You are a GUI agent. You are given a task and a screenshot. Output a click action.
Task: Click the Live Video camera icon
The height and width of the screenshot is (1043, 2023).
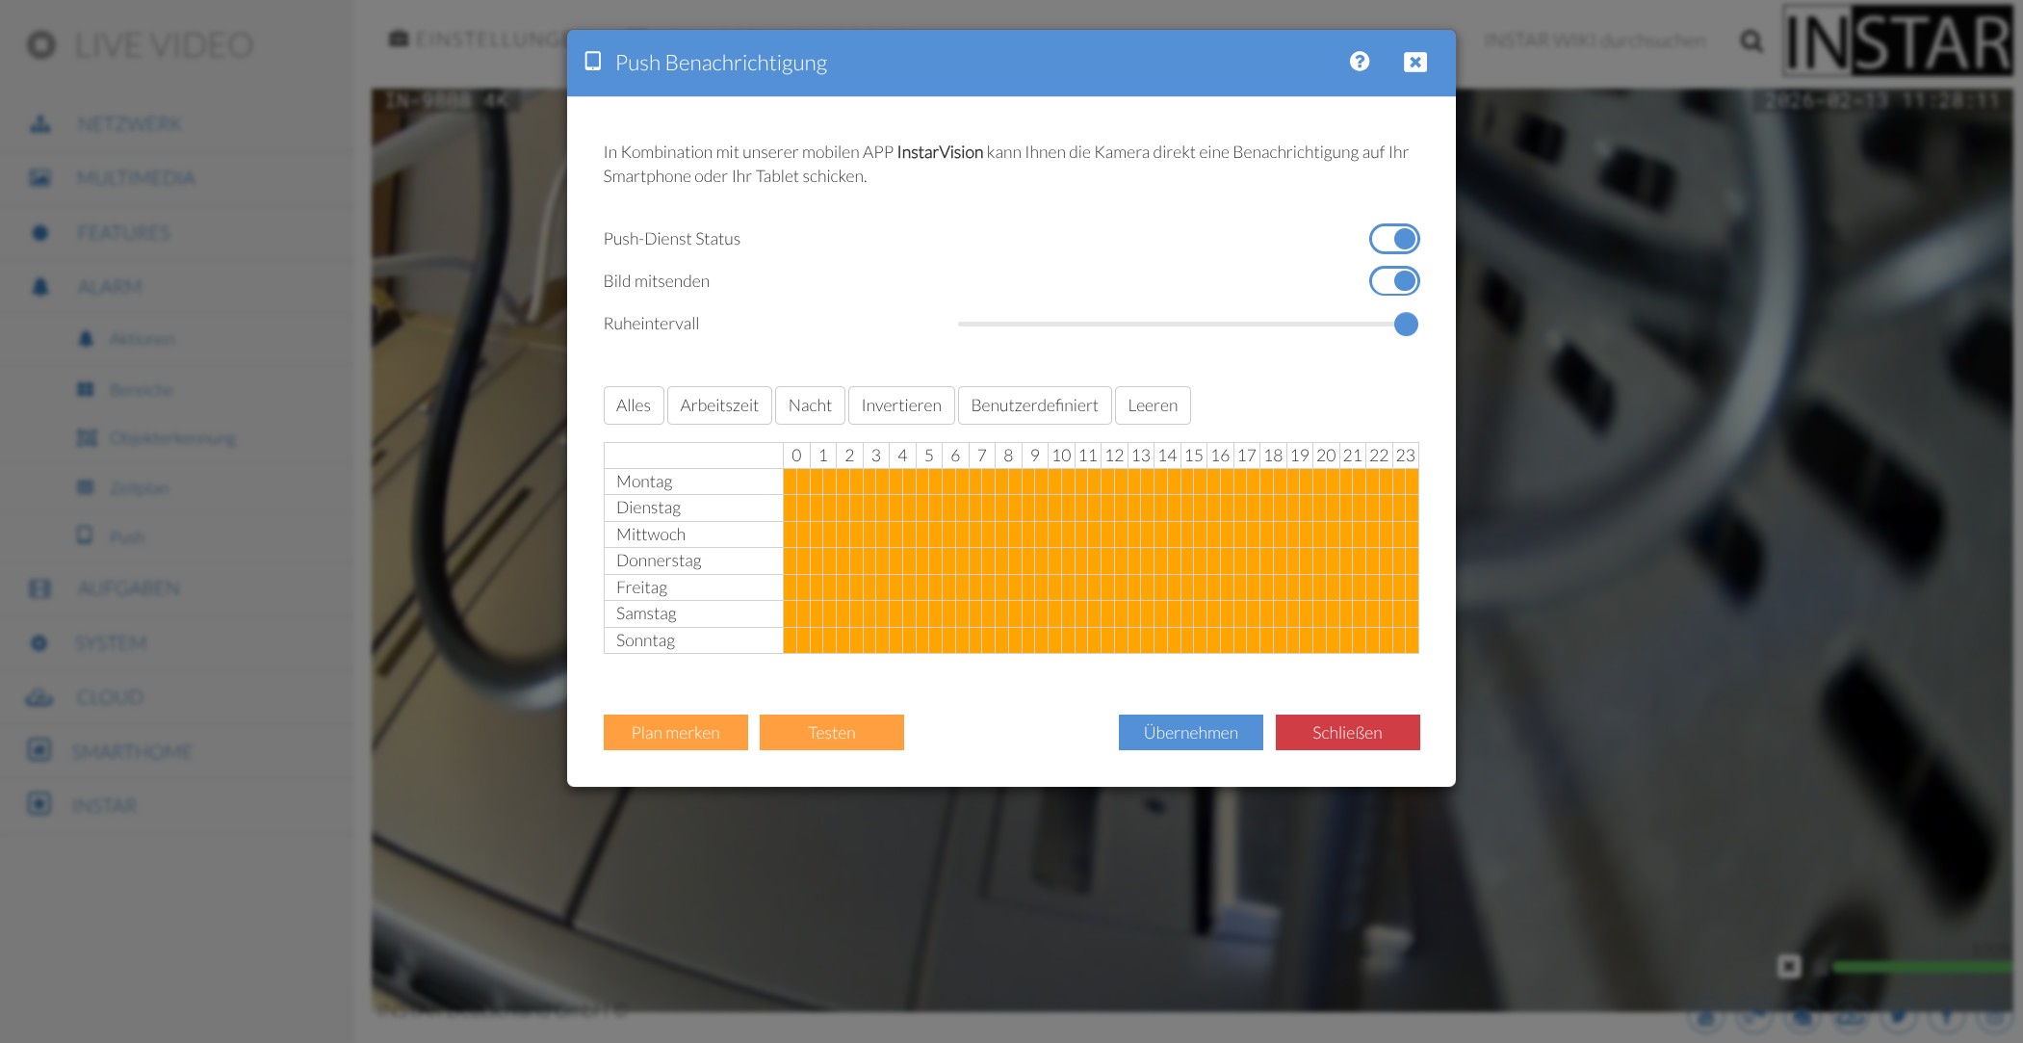(x=41, y=45)
